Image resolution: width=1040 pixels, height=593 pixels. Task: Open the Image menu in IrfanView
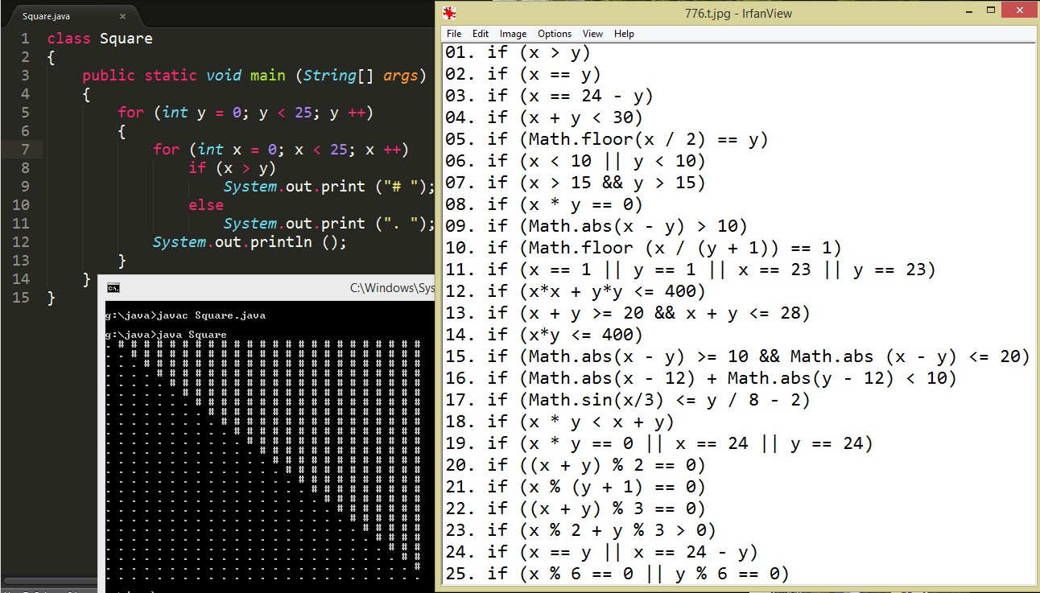coord(513,34)
